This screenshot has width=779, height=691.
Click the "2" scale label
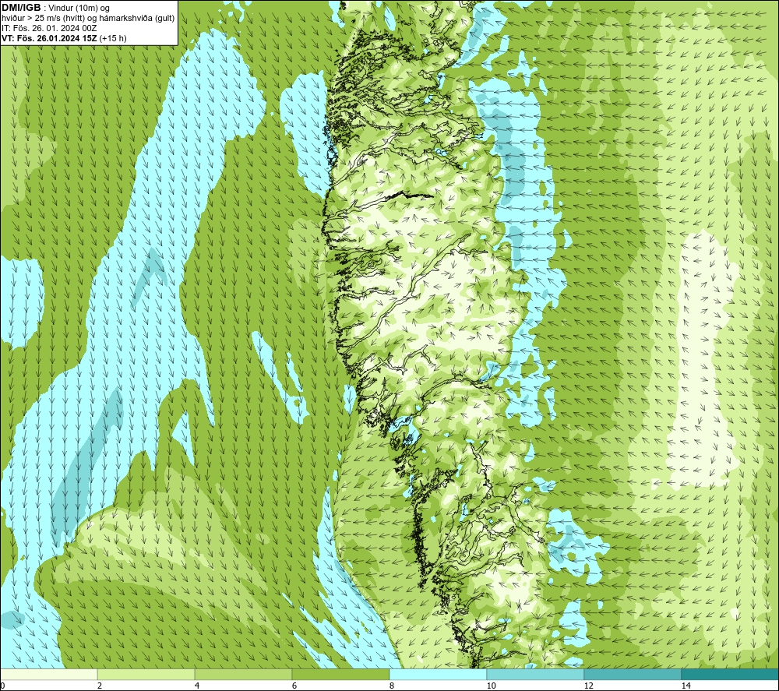tap(100, 686)
